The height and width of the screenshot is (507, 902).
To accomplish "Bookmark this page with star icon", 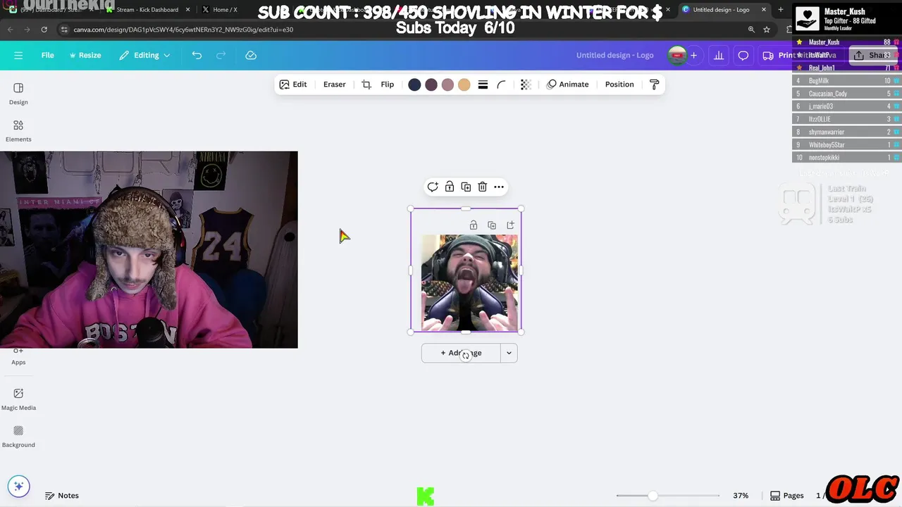I will (x=767, y=30).
